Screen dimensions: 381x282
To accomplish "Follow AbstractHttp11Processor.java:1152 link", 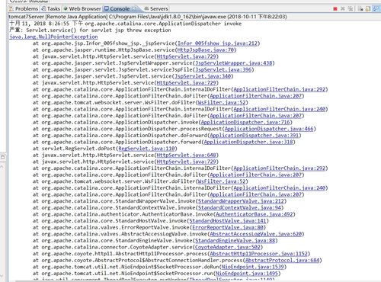I will click(258, 254).
